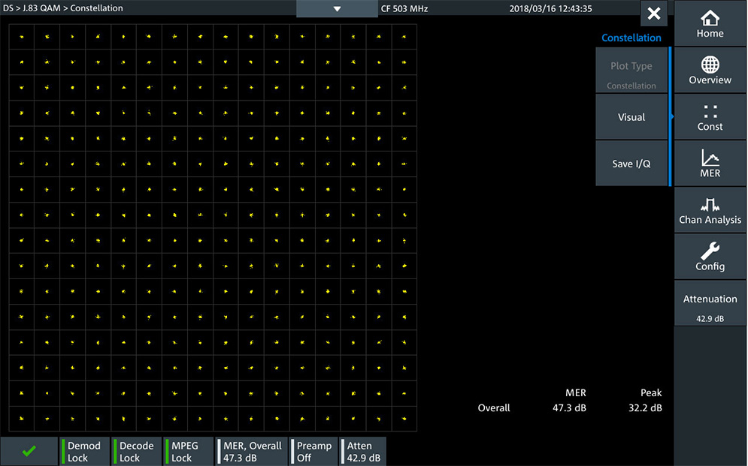Click the Atten 42.9 dB status field
The width and height of the screenshot is (748, 466).
point(363,451)
